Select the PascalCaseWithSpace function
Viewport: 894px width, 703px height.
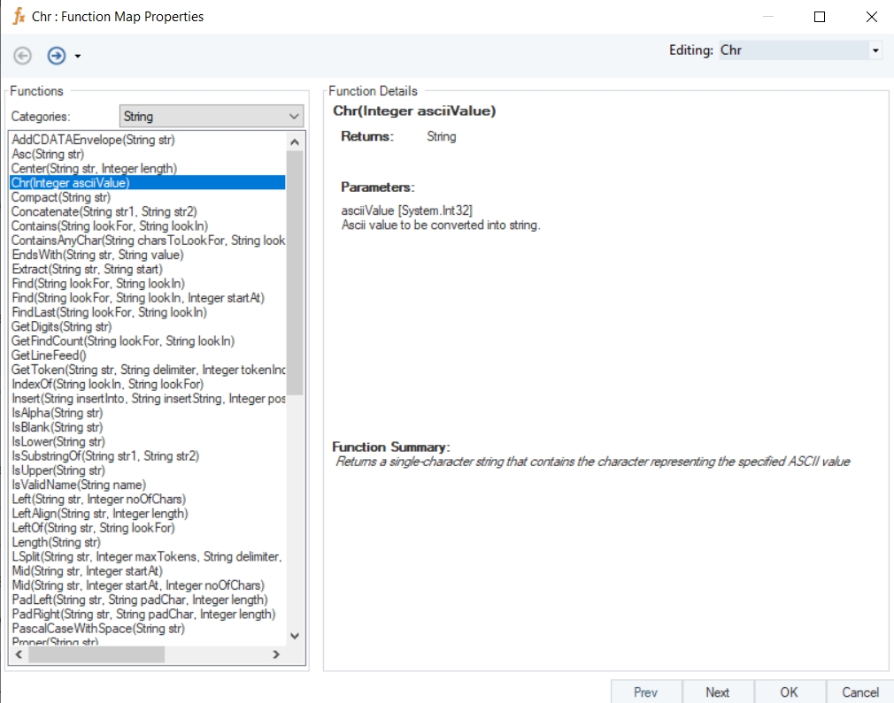tap(97, 629)
